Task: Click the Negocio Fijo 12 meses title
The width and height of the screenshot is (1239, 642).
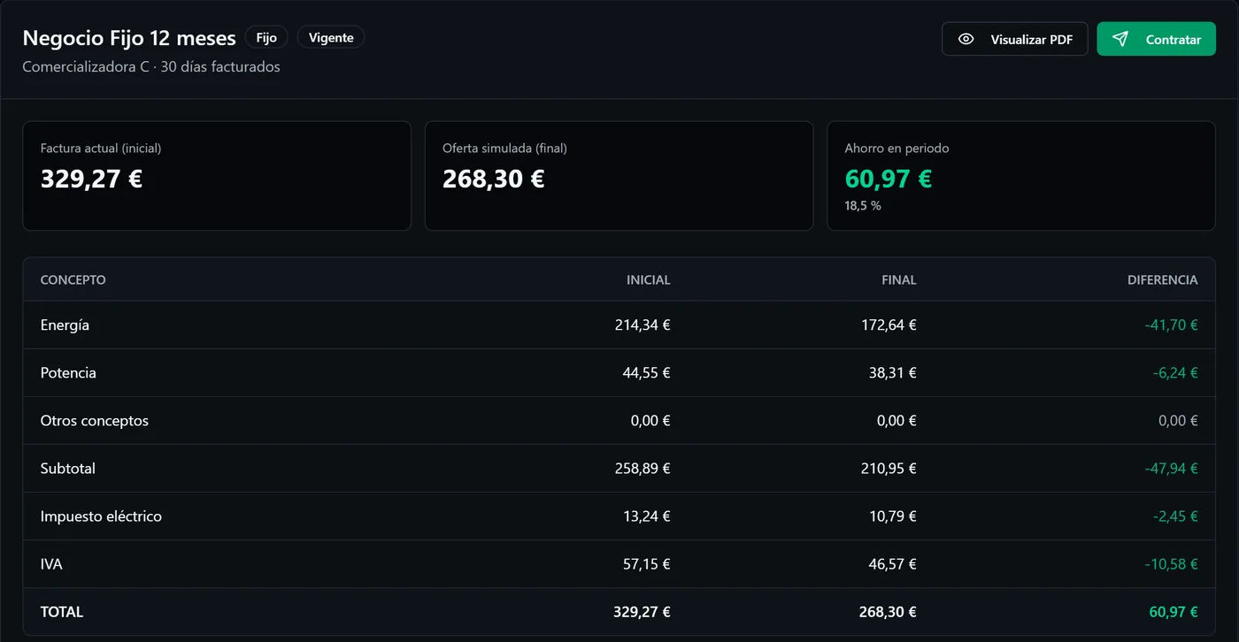Action: click(129, 38)
